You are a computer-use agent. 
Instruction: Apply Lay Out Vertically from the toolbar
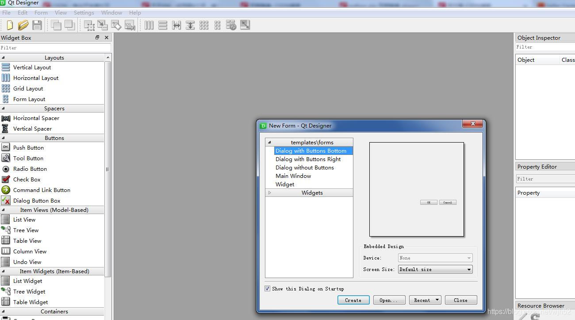coord(163,25)
